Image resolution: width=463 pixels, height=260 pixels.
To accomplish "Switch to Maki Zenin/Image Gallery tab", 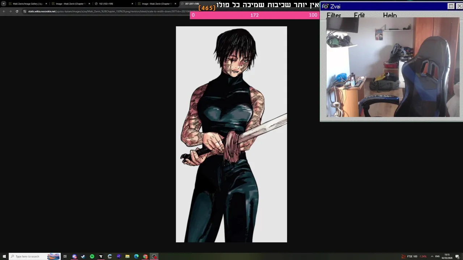I will [27, 4].
